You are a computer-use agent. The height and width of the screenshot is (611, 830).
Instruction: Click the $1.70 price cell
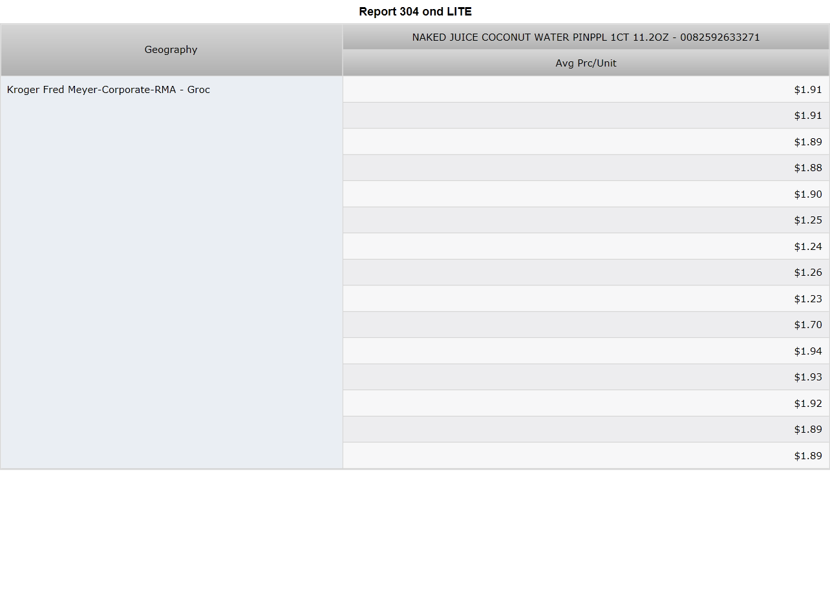coord(586,325)
